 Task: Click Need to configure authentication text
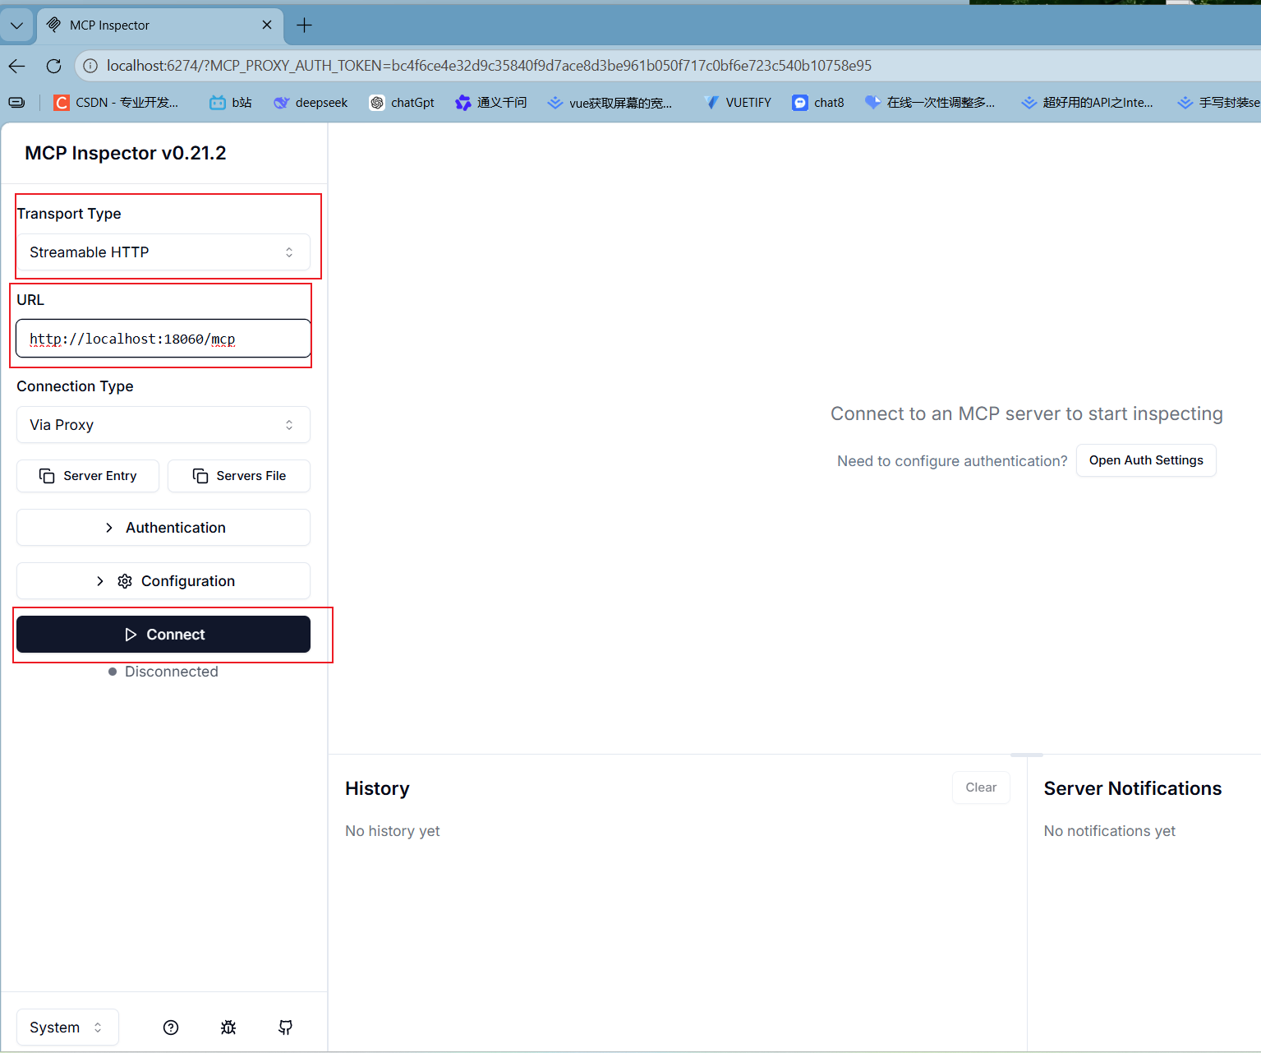(x=952, y=461)
